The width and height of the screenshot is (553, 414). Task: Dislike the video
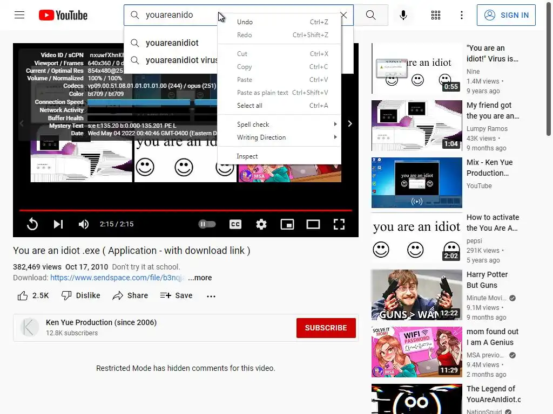[81, 296]
